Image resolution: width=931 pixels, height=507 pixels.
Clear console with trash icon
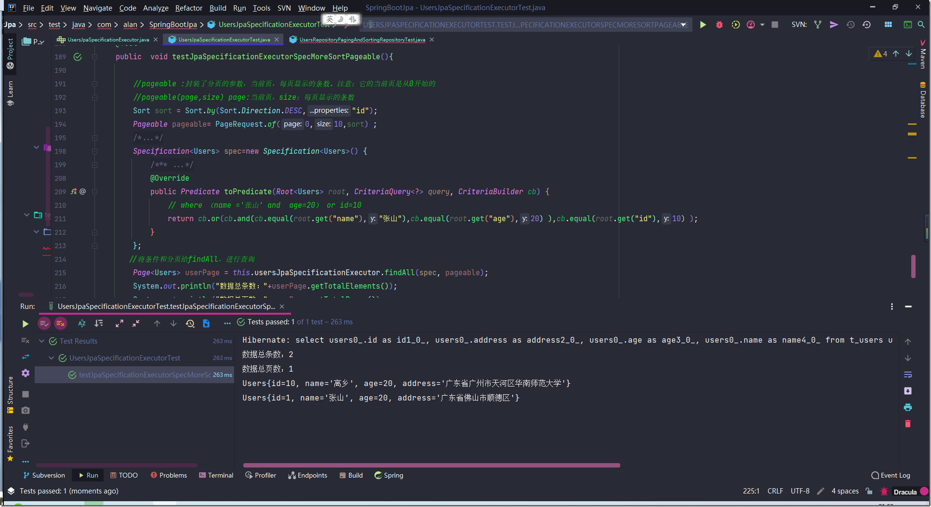click(x=908, y=424)
